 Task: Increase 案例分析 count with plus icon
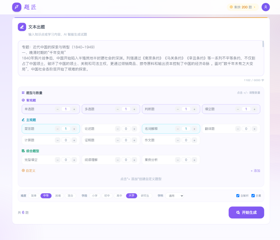click(194, 160)
